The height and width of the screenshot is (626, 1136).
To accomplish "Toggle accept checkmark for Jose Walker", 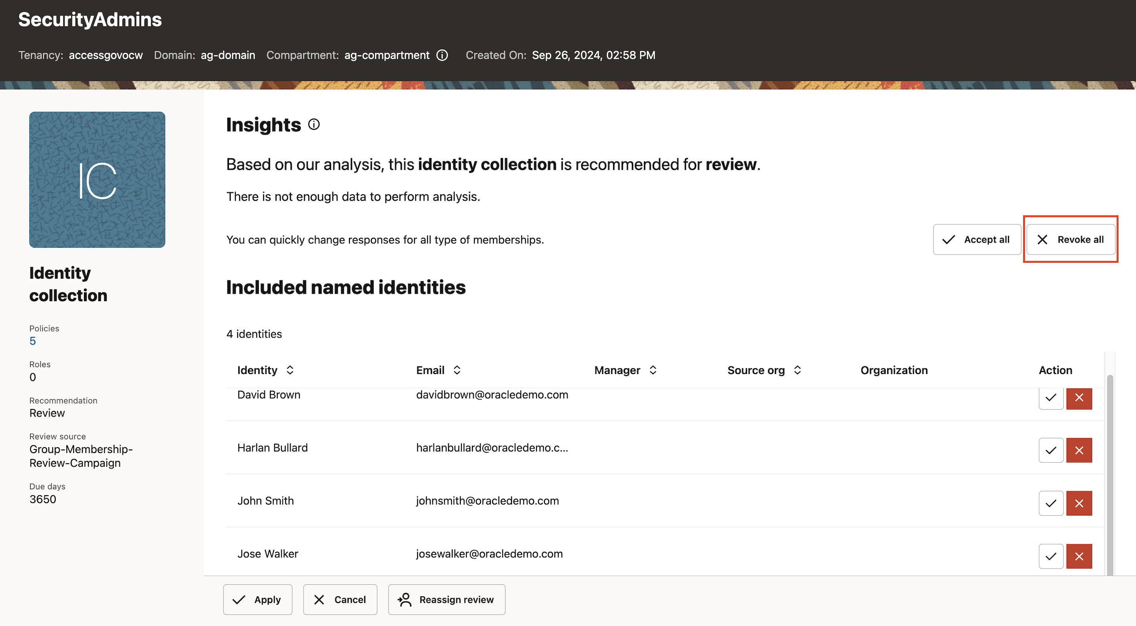I will tap(1050, 556).
